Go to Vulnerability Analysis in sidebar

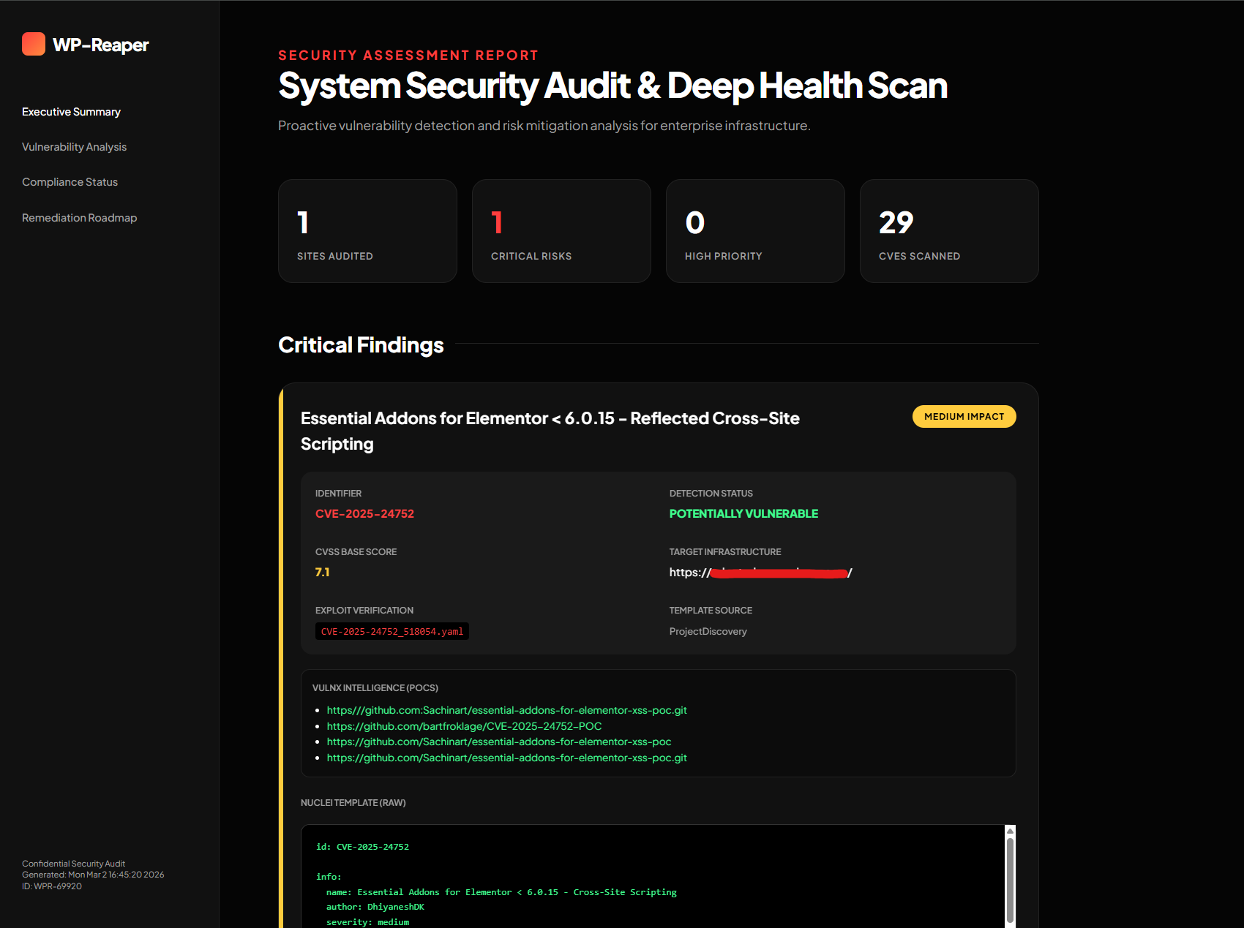coord(74,147)
